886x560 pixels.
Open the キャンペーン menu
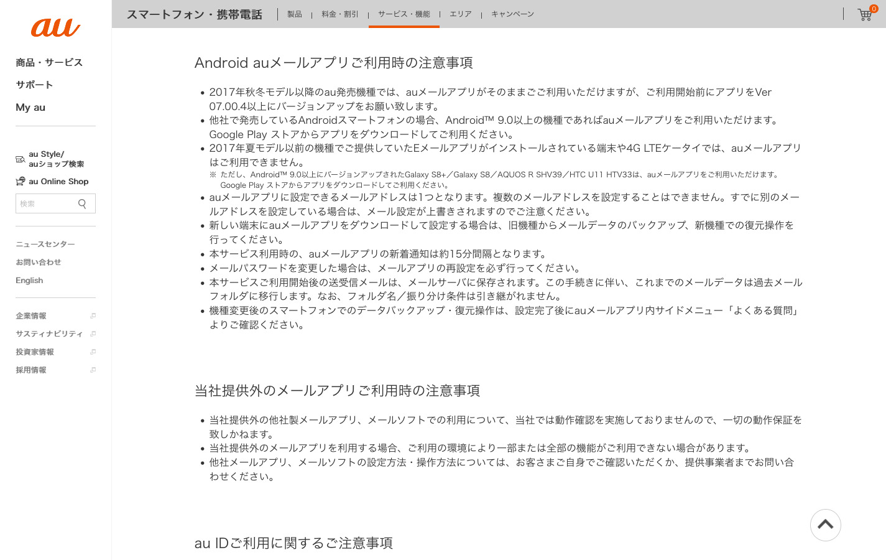pyautogui.click(x=512, y=14)
